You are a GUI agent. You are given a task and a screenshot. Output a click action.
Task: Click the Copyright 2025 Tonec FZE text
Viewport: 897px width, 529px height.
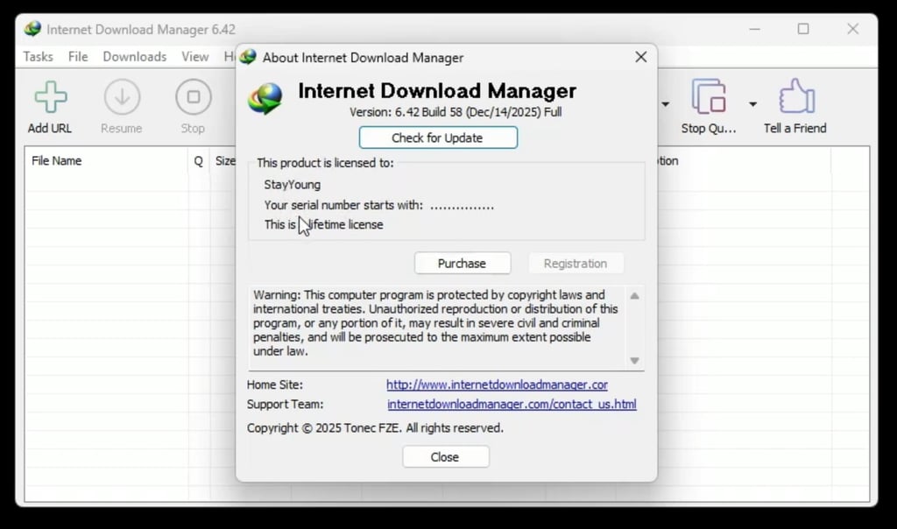(375, 428)
